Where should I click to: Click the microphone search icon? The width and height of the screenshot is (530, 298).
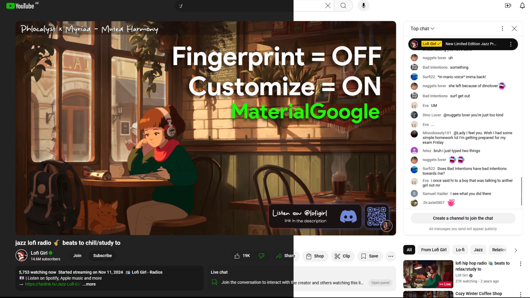tap(363, 6)
